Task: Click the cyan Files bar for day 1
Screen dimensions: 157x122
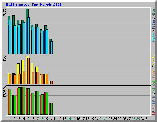Action: pos(10,36)
